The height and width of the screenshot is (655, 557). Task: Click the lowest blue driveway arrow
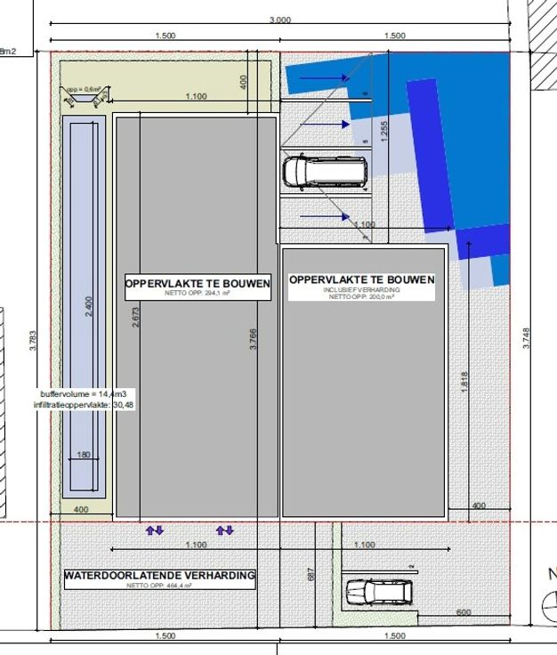319,216
